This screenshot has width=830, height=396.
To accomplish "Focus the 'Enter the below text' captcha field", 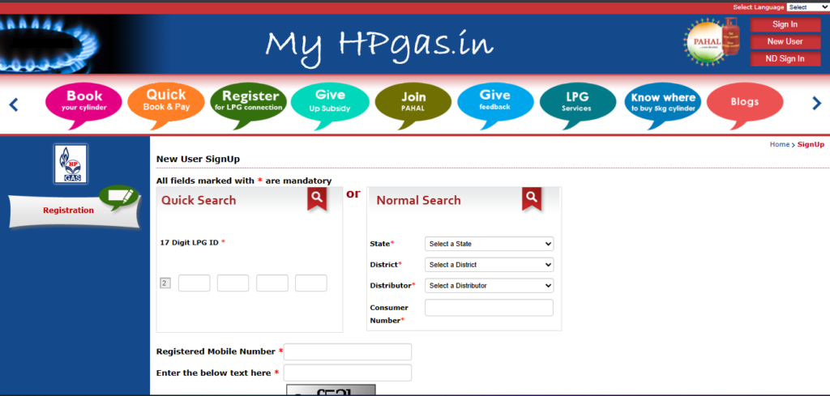I will pyautogui.click(x=348, y=373).
